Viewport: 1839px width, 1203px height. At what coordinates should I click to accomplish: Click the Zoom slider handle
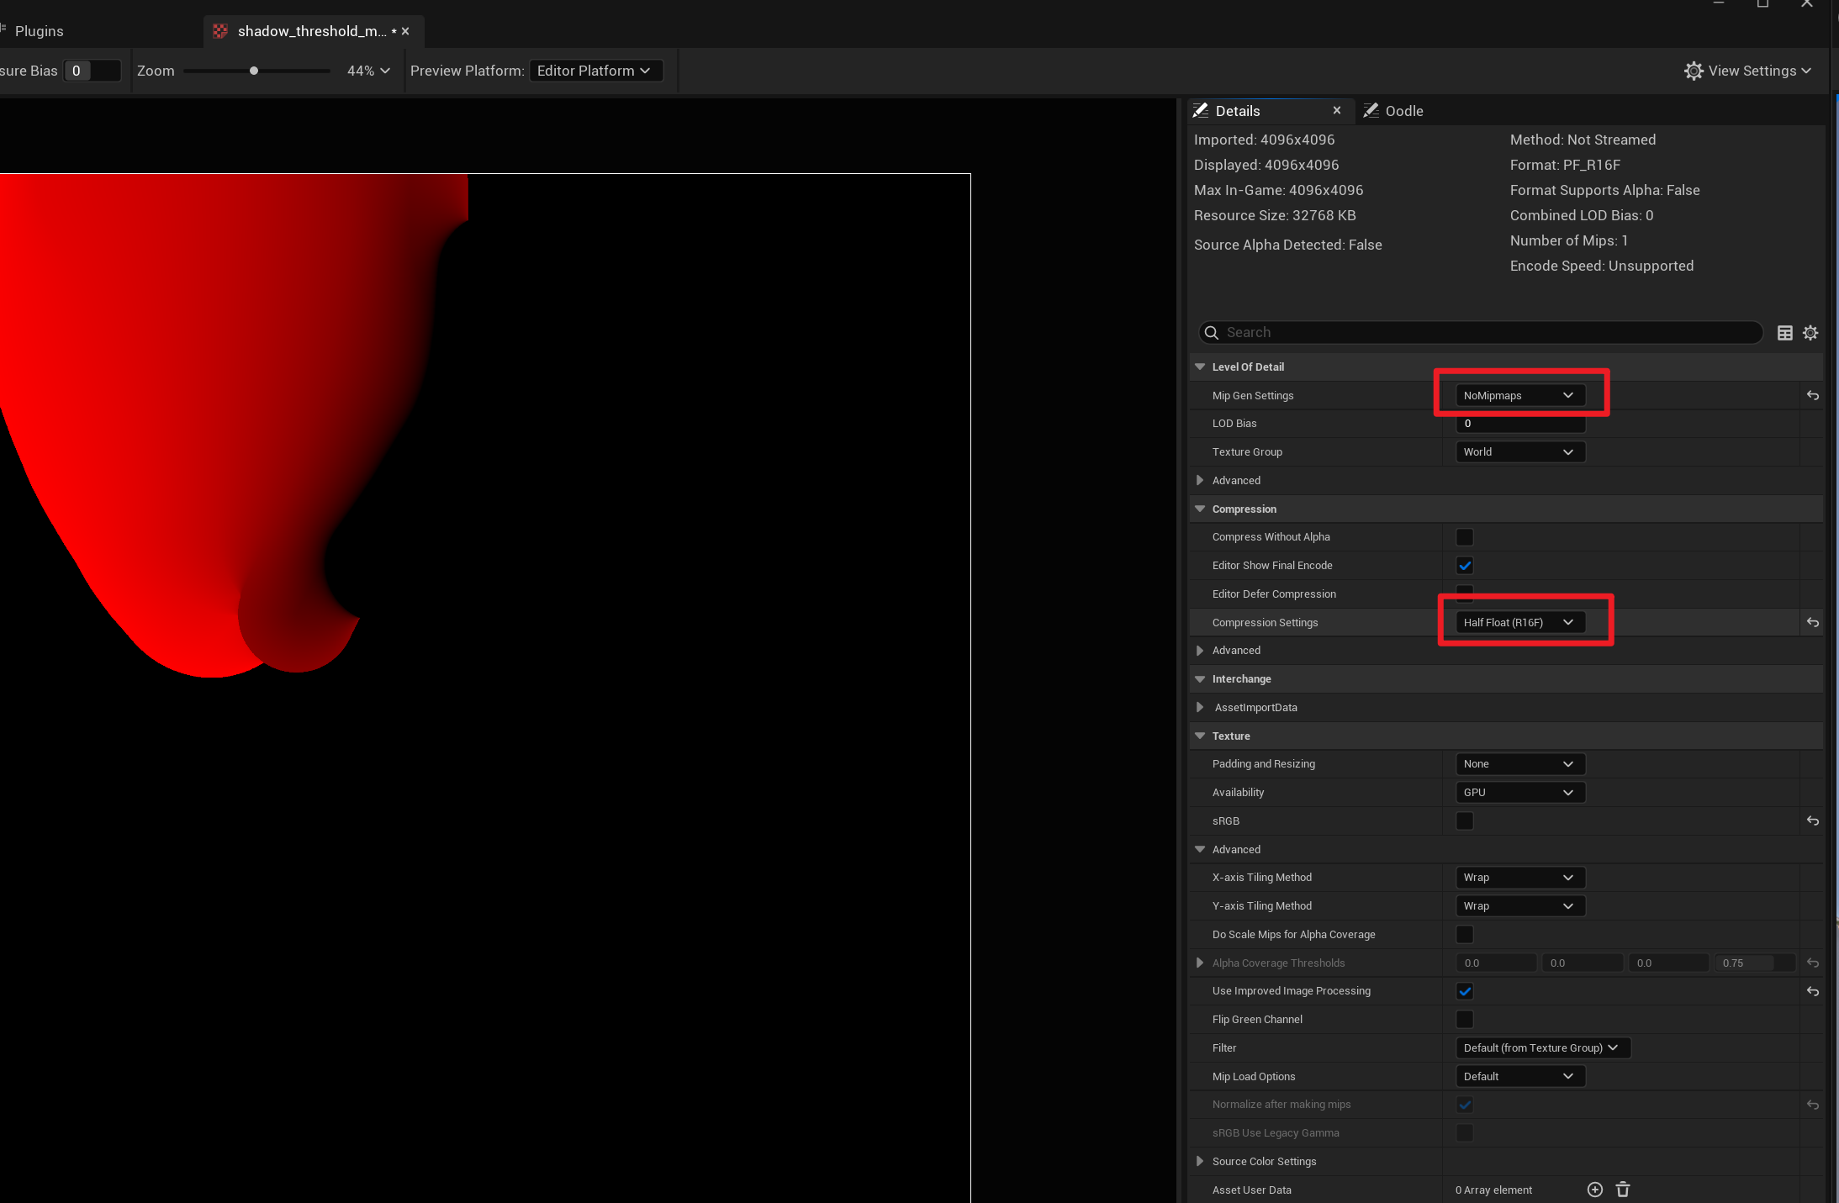254,71
